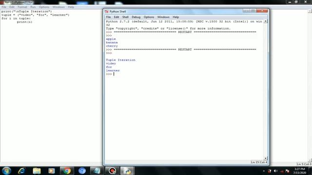Open Edit menu in Python Shell
The height and width of the screenshot is (175, 312).
point(117,17)
